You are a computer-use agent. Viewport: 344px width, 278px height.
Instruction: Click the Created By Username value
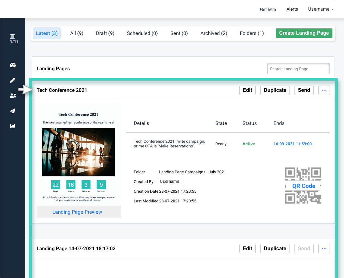point(169,181)
